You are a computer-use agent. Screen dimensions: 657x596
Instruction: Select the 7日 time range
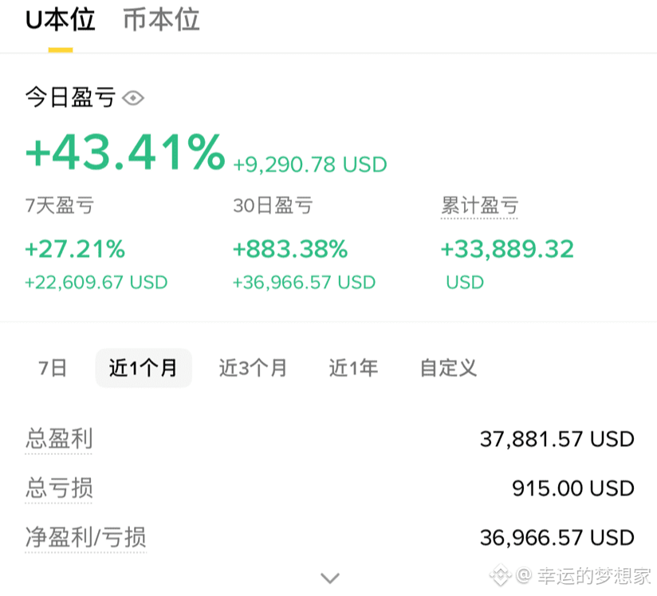click(53, 368)
